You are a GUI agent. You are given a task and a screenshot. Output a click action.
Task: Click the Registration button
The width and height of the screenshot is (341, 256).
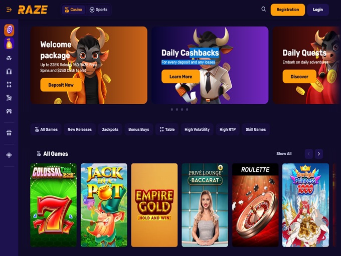pos(288,10)
